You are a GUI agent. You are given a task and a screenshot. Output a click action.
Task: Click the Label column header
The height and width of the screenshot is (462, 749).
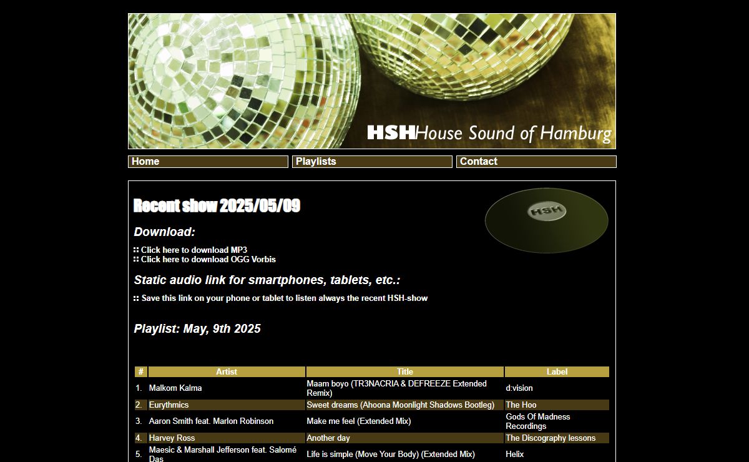coord(557,371)
